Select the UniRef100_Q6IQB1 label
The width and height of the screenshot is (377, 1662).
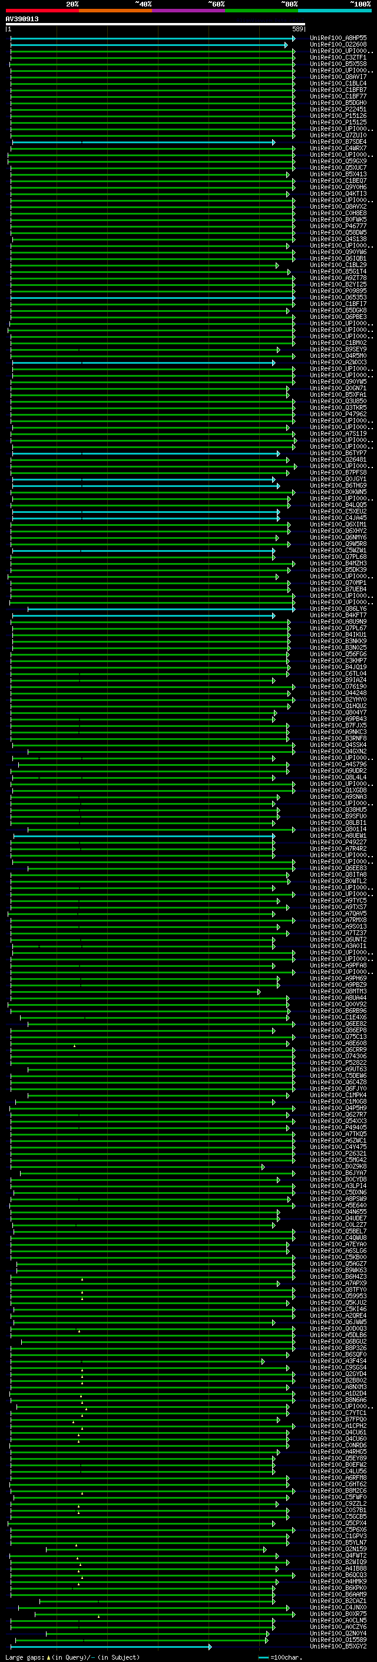point(338,259)
